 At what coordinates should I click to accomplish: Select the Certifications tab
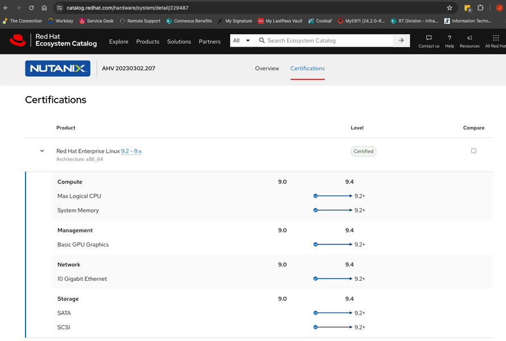308,68
